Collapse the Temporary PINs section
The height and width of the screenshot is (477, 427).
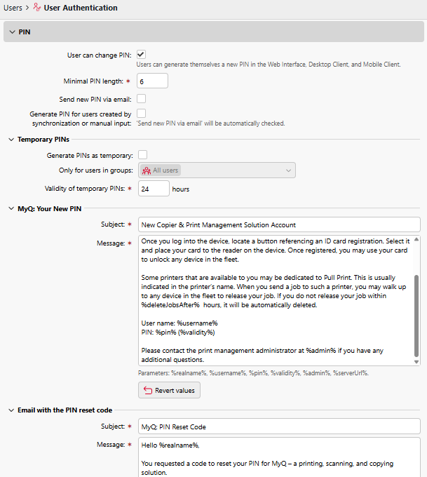point(11,140)
